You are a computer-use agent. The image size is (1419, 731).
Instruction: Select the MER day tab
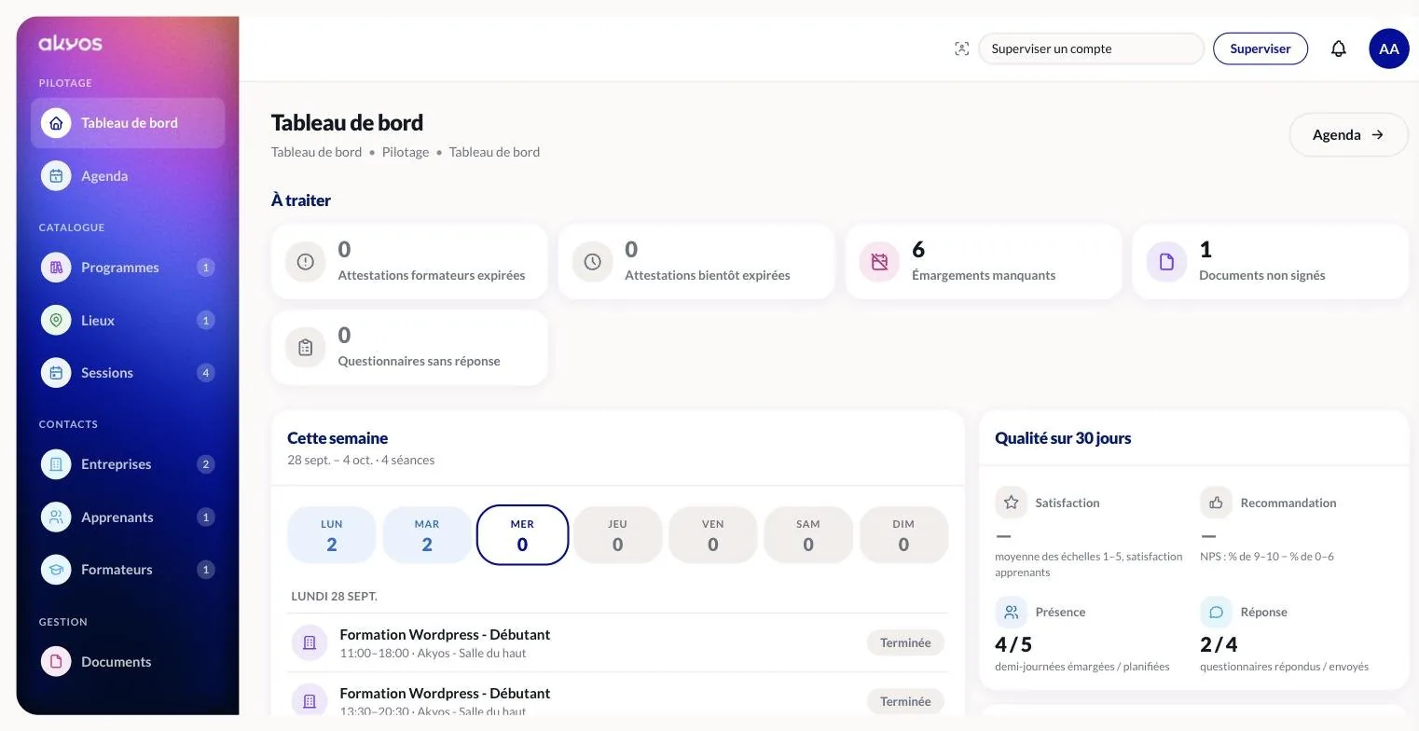(x=522, y=535)
